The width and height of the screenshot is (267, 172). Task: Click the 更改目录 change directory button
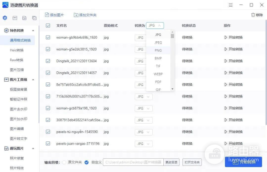[x=171, y=162]
